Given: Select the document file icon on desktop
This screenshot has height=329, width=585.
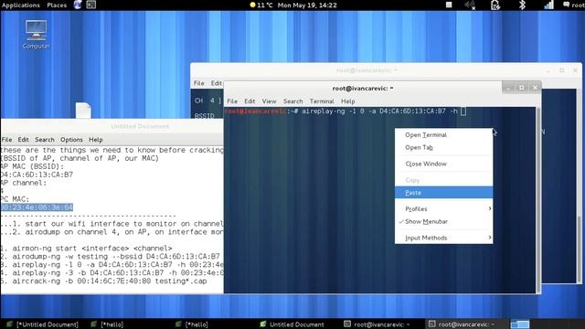Looking at the screenshot, I should point(83,111).
